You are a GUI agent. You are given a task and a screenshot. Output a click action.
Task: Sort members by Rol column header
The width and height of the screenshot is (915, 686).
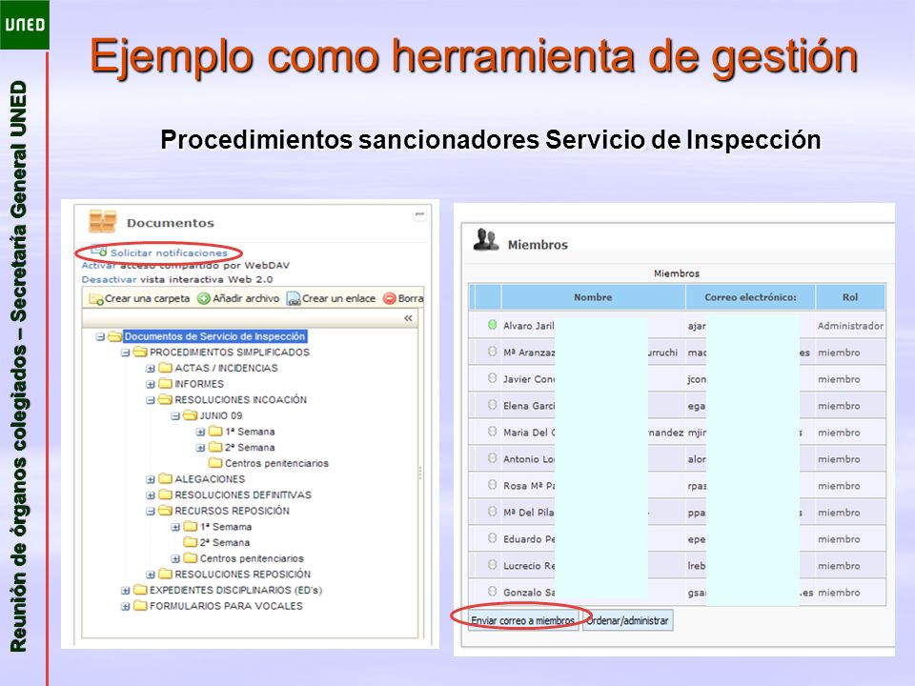(x=850, y=297)
